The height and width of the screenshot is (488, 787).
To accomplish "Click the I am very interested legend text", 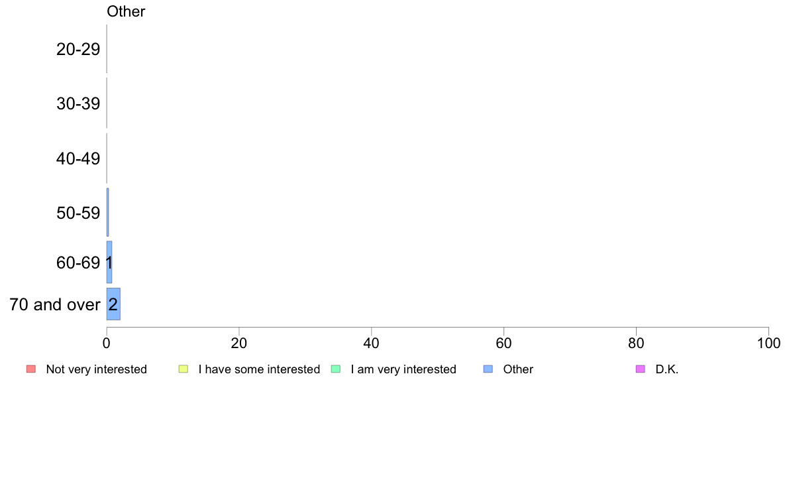I will point(403,369).
